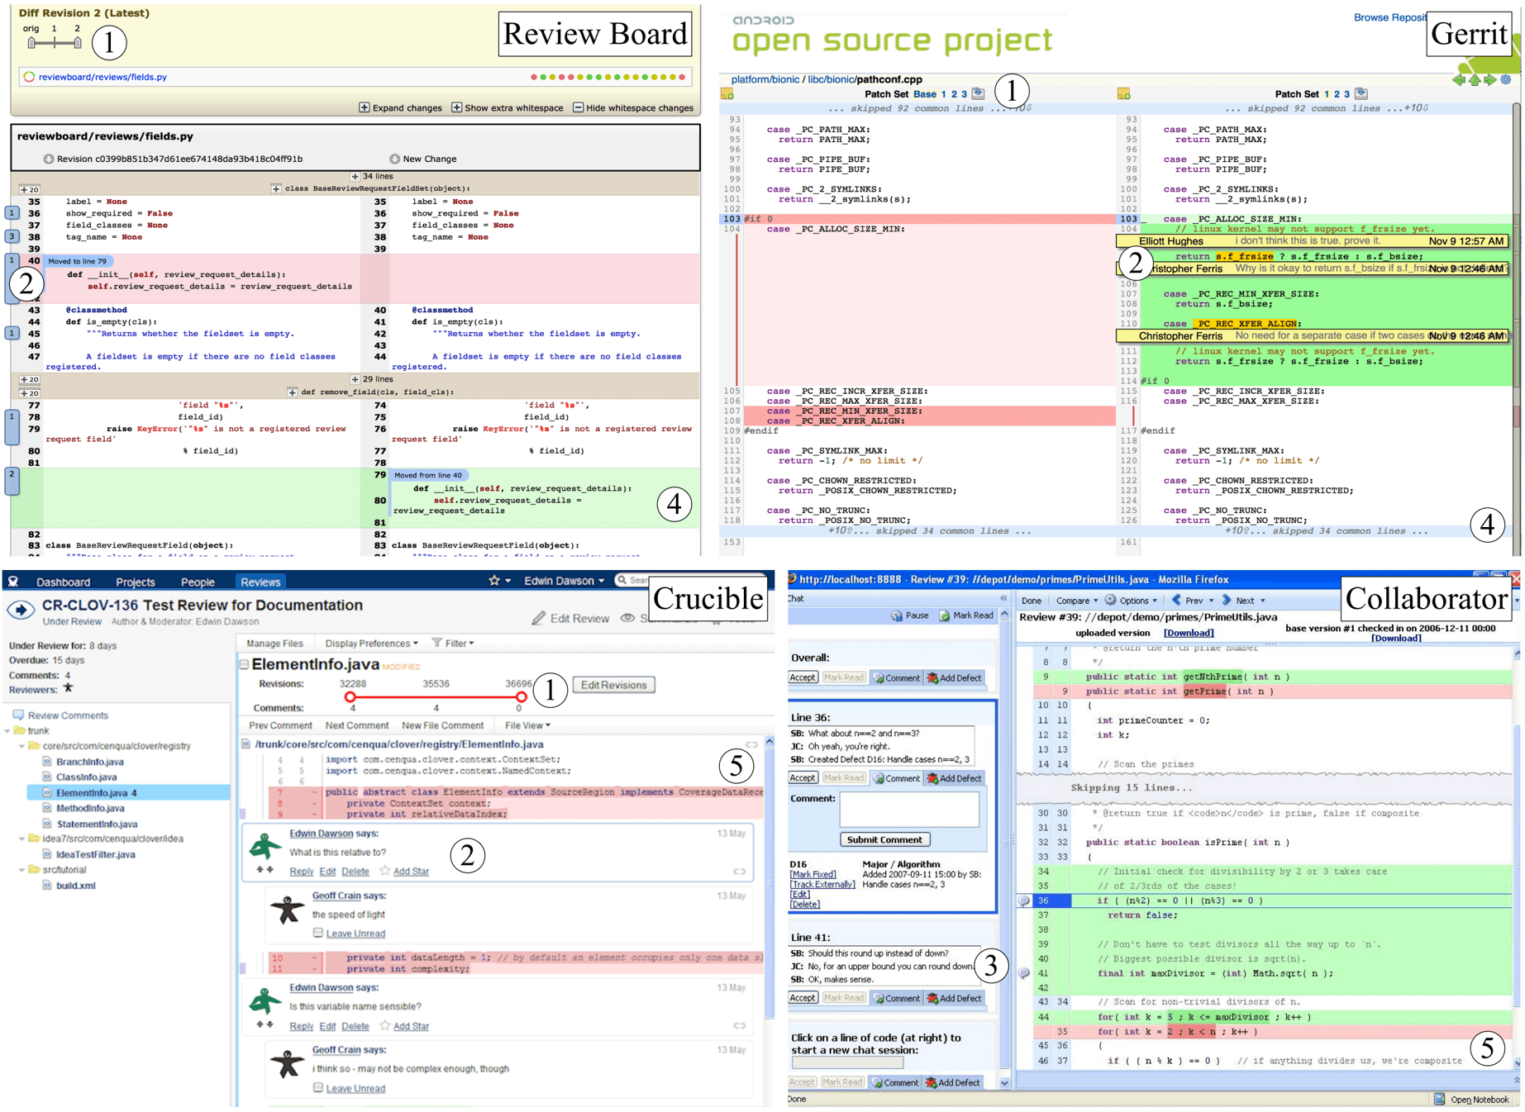This screenshot has height=1112, width=1525.
Task: Expand the 29 lines collapsed section
Action: coord(355,379)
